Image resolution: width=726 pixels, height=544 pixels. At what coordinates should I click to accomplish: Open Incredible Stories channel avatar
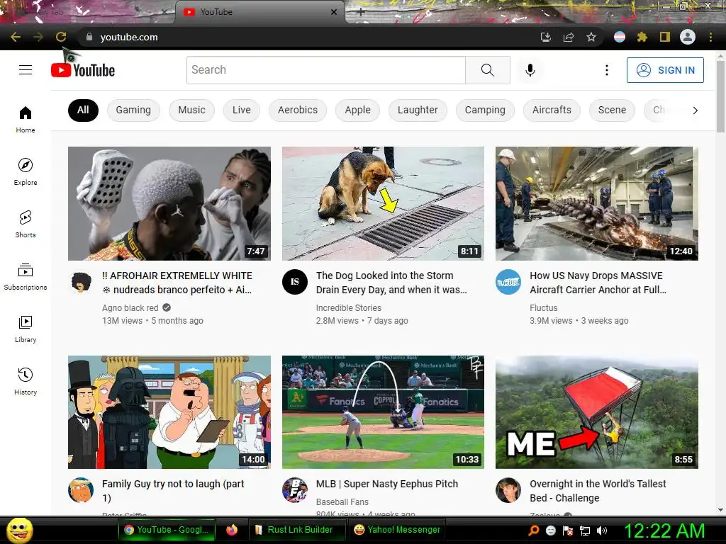point(295,282)
